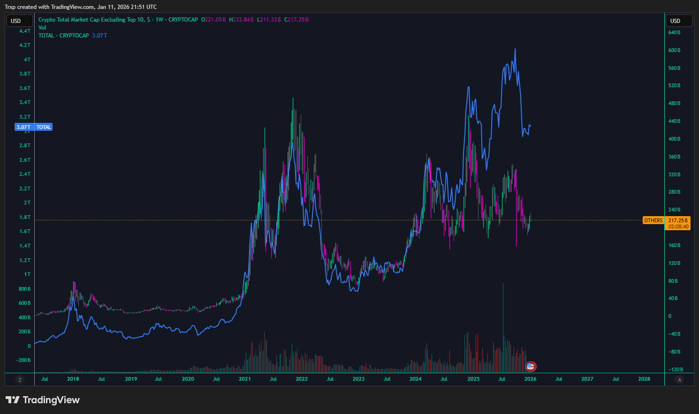Image resolution: width=699 pixels, height=414 pixels.
Task: Open the USD currency selector on left scale
Action: 19,21
